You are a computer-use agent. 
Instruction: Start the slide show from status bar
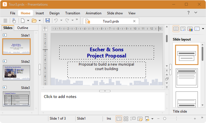[147, 119]
